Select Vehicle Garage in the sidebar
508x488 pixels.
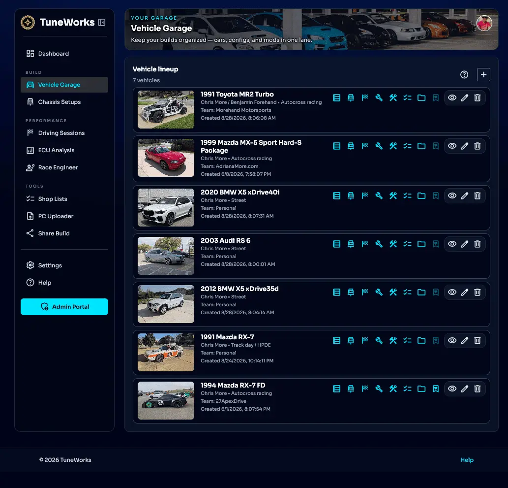click(64, 85)
